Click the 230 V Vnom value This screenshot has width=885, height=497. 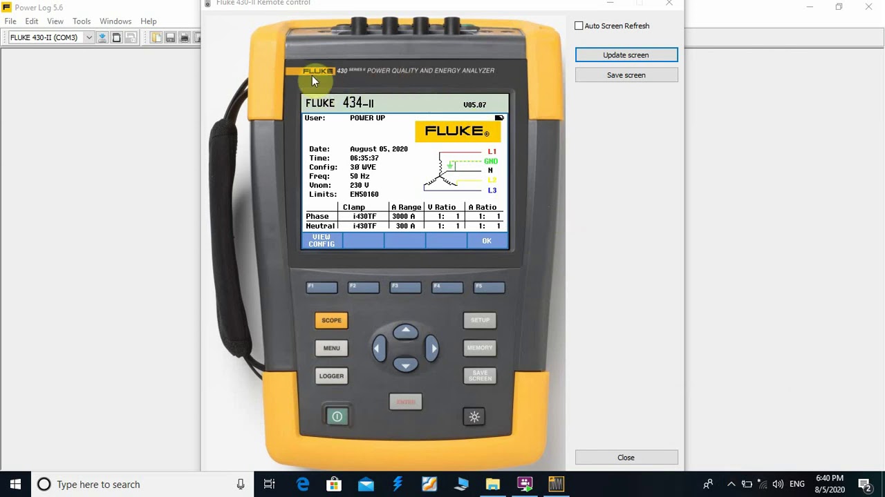click(360, 186)
